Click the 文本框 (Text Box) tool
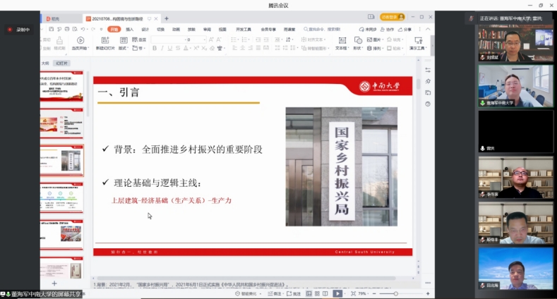The image size is (557, 299). click(341, 44)
